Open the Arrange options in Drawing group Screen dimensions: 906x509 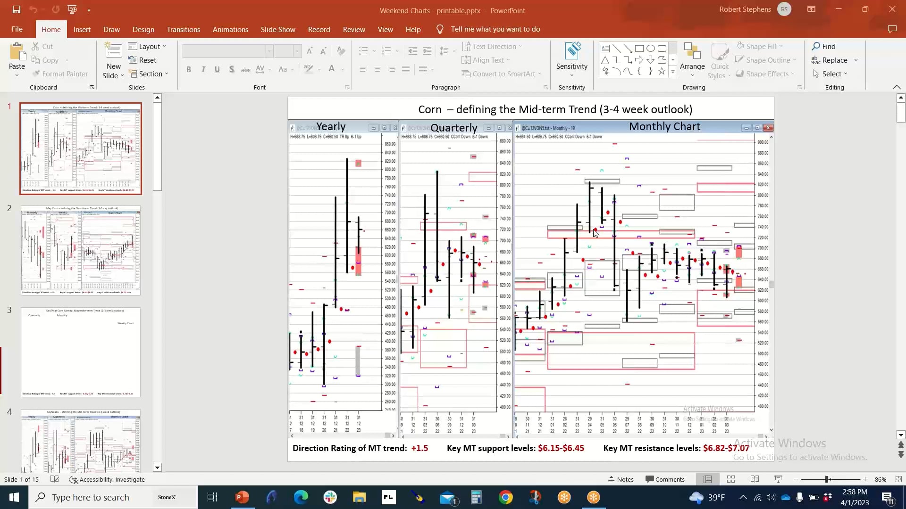pos(692,59)
